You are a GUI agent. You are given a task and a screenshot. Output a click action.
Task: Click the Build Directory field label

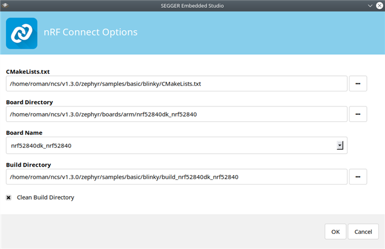(x=28, y=165)
